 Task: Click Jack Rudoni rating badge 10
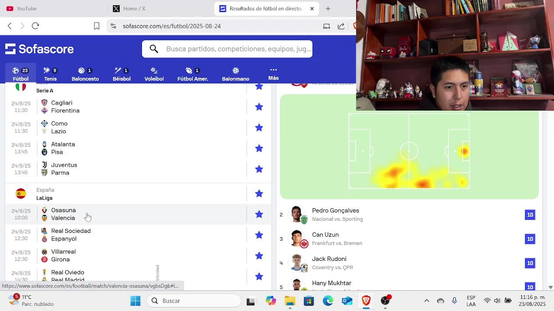[530, 263]
